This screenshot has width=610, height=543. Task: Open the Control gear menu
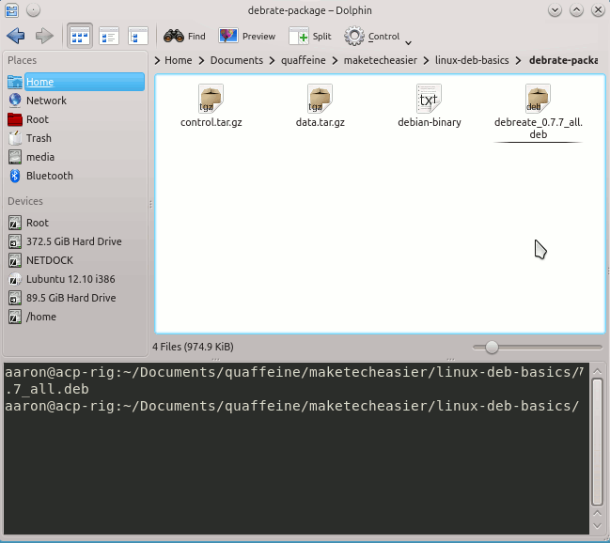point(372,37)
